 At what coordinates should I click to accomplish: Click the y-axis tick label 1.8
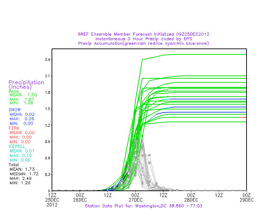click(x=47, y=92)
